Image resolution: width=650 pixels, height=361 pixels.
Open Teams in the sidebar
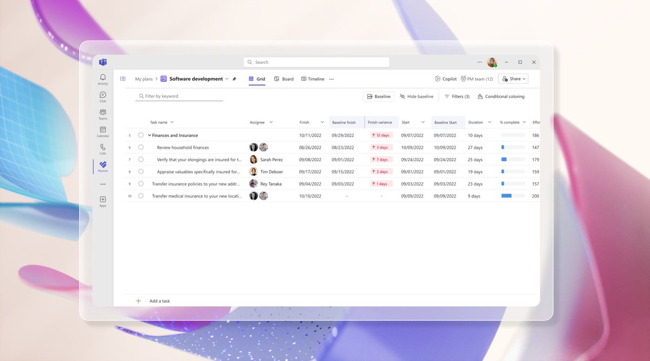(103, 114)
